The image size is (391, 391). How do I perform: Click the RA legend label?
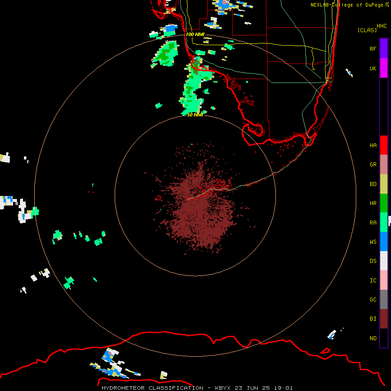pyautogui.click(x=373, y=223)
